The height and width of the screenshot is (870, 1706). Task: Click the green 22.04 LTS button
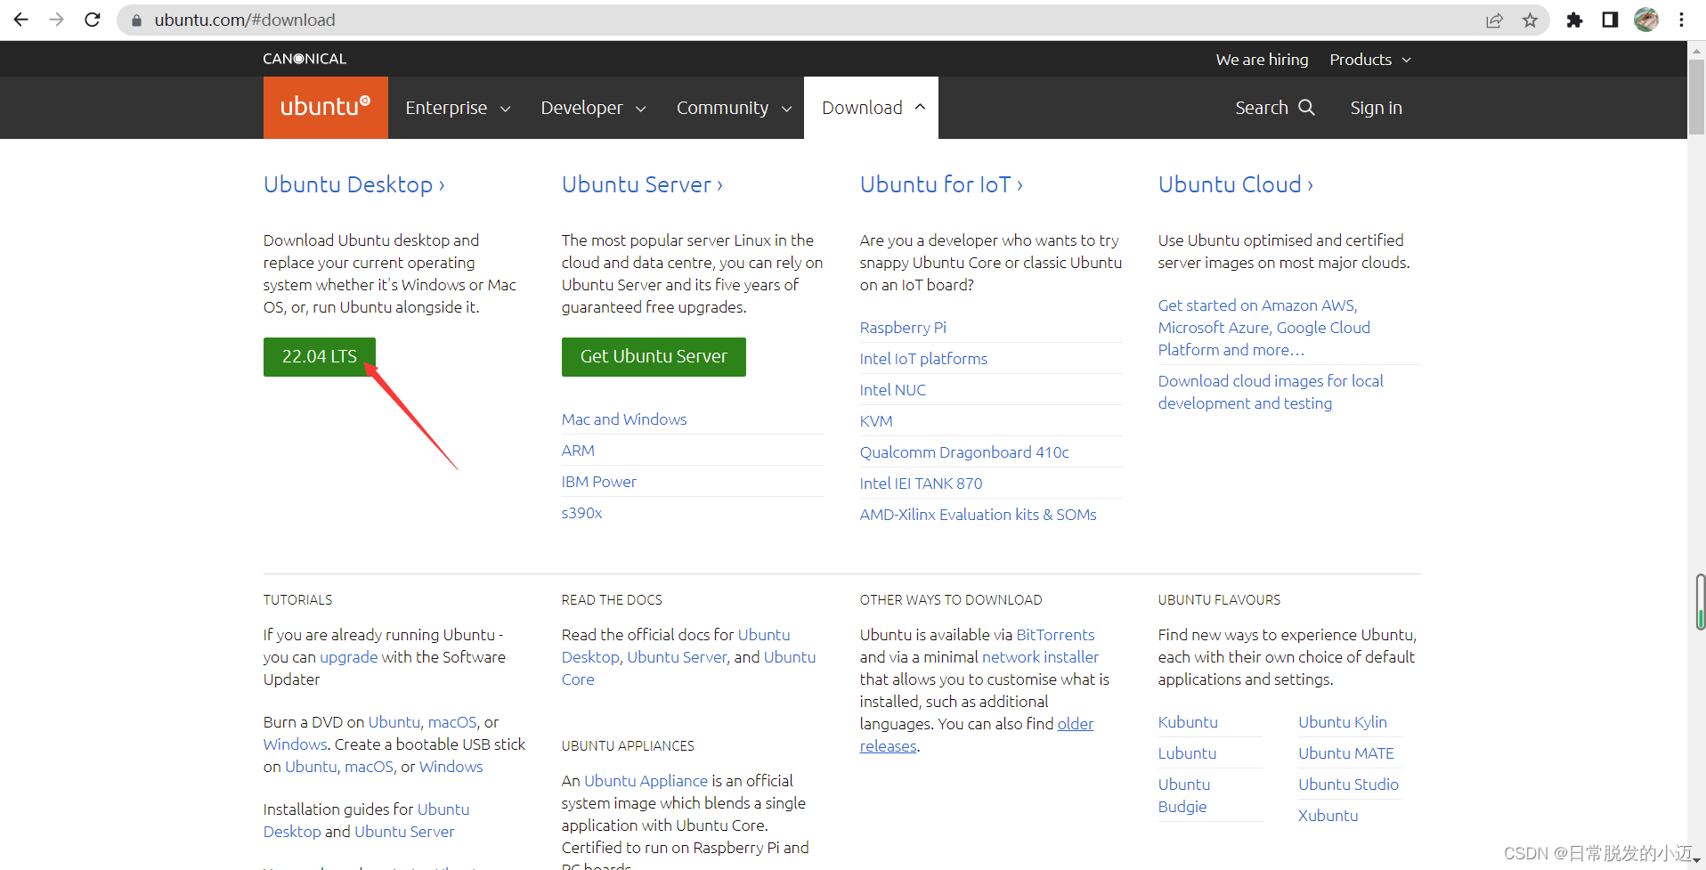[x=320, y=356]
